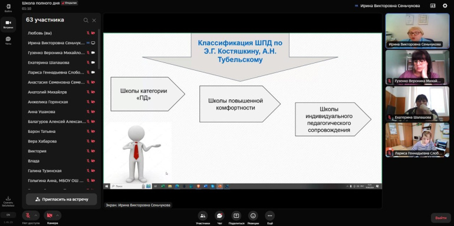454x226 pixels.
Task: Expand the arrow next to the microphone
Action: 36,215
